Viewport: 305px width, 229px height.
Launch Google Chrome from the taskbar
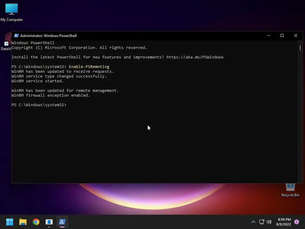[36, 222]
